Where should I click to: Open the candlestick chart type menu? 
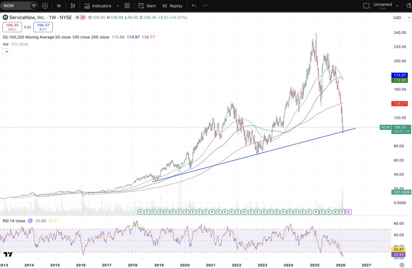[x=73, y=6]
